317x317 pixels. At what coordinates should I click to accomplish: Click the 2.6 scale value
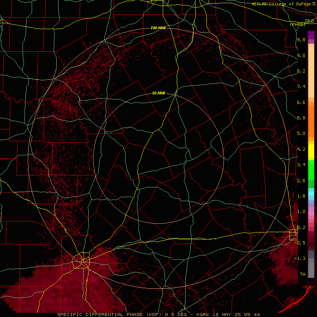(301, 181)
